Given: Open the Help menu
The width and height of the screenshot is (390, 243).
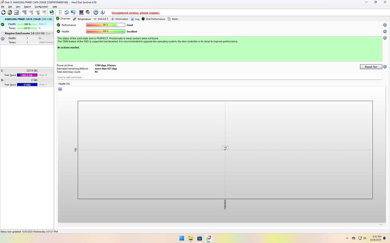Looking at the screenshot, I should [x=55, y=7].
